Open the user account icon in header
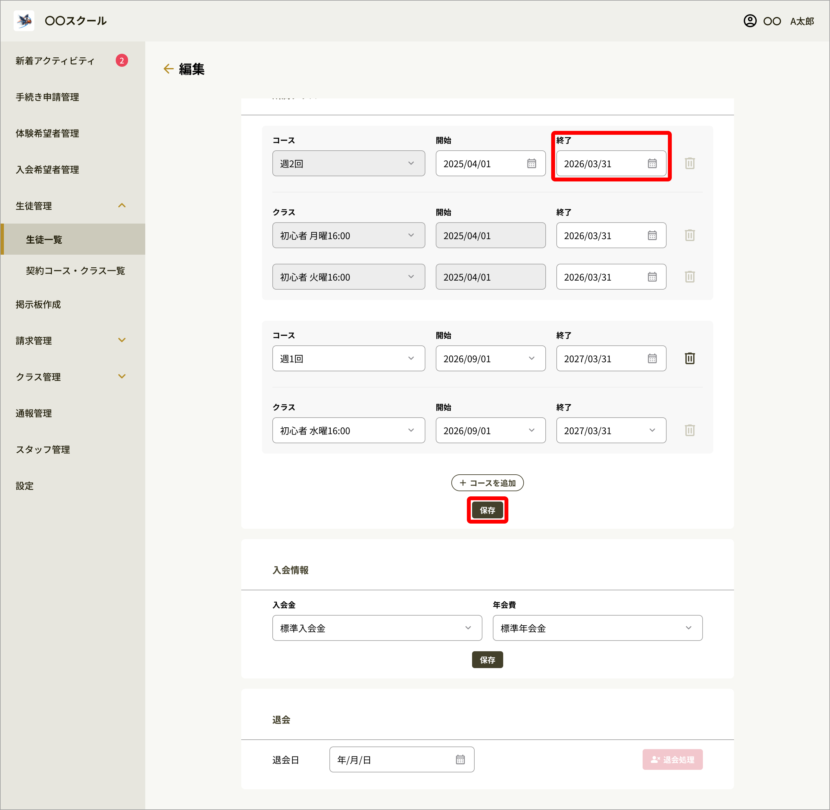The height and width of the screenshot is (810, 830). (750, 21)
